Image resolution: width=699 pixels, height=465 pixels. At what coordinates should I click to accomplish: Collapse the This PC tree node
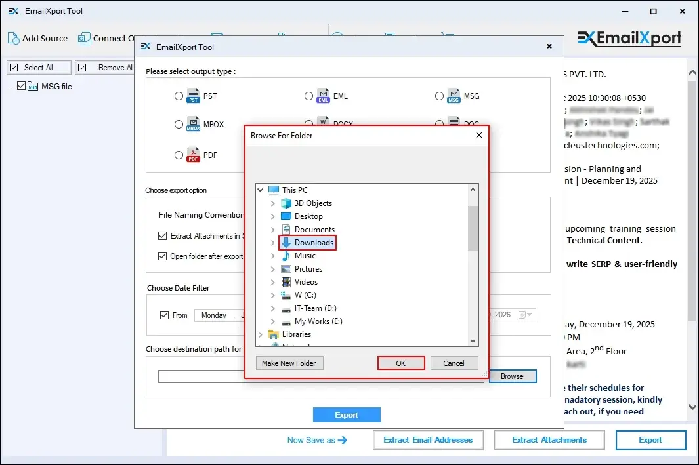[261, 190]
